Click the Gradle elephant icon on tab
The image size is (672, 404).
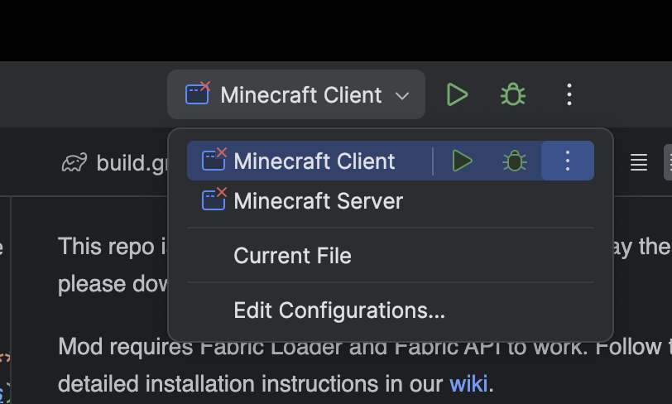click(x=74, y=163)
